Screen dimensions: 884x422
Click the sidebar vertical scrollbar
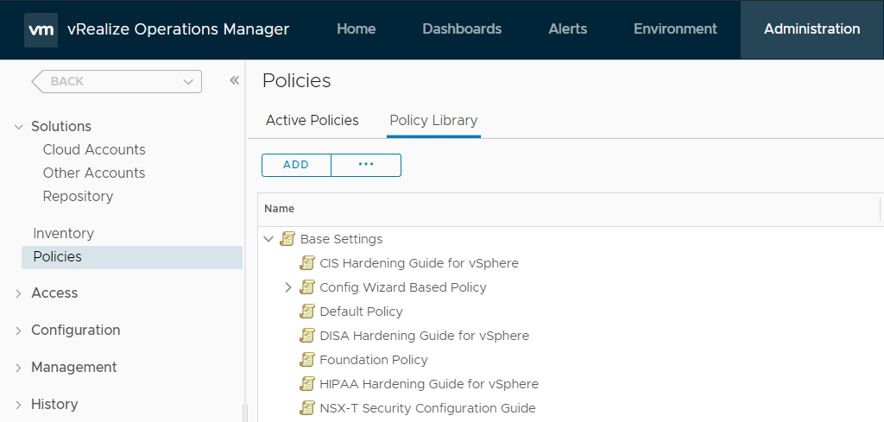244,413
